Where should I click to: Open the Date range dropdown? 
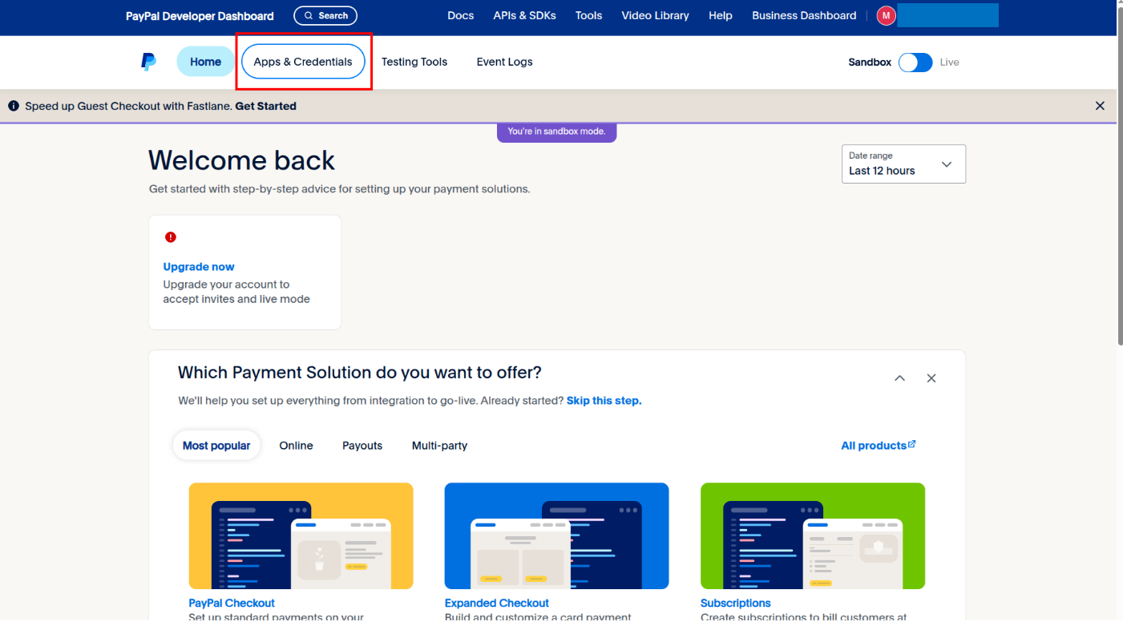(903, 164)
